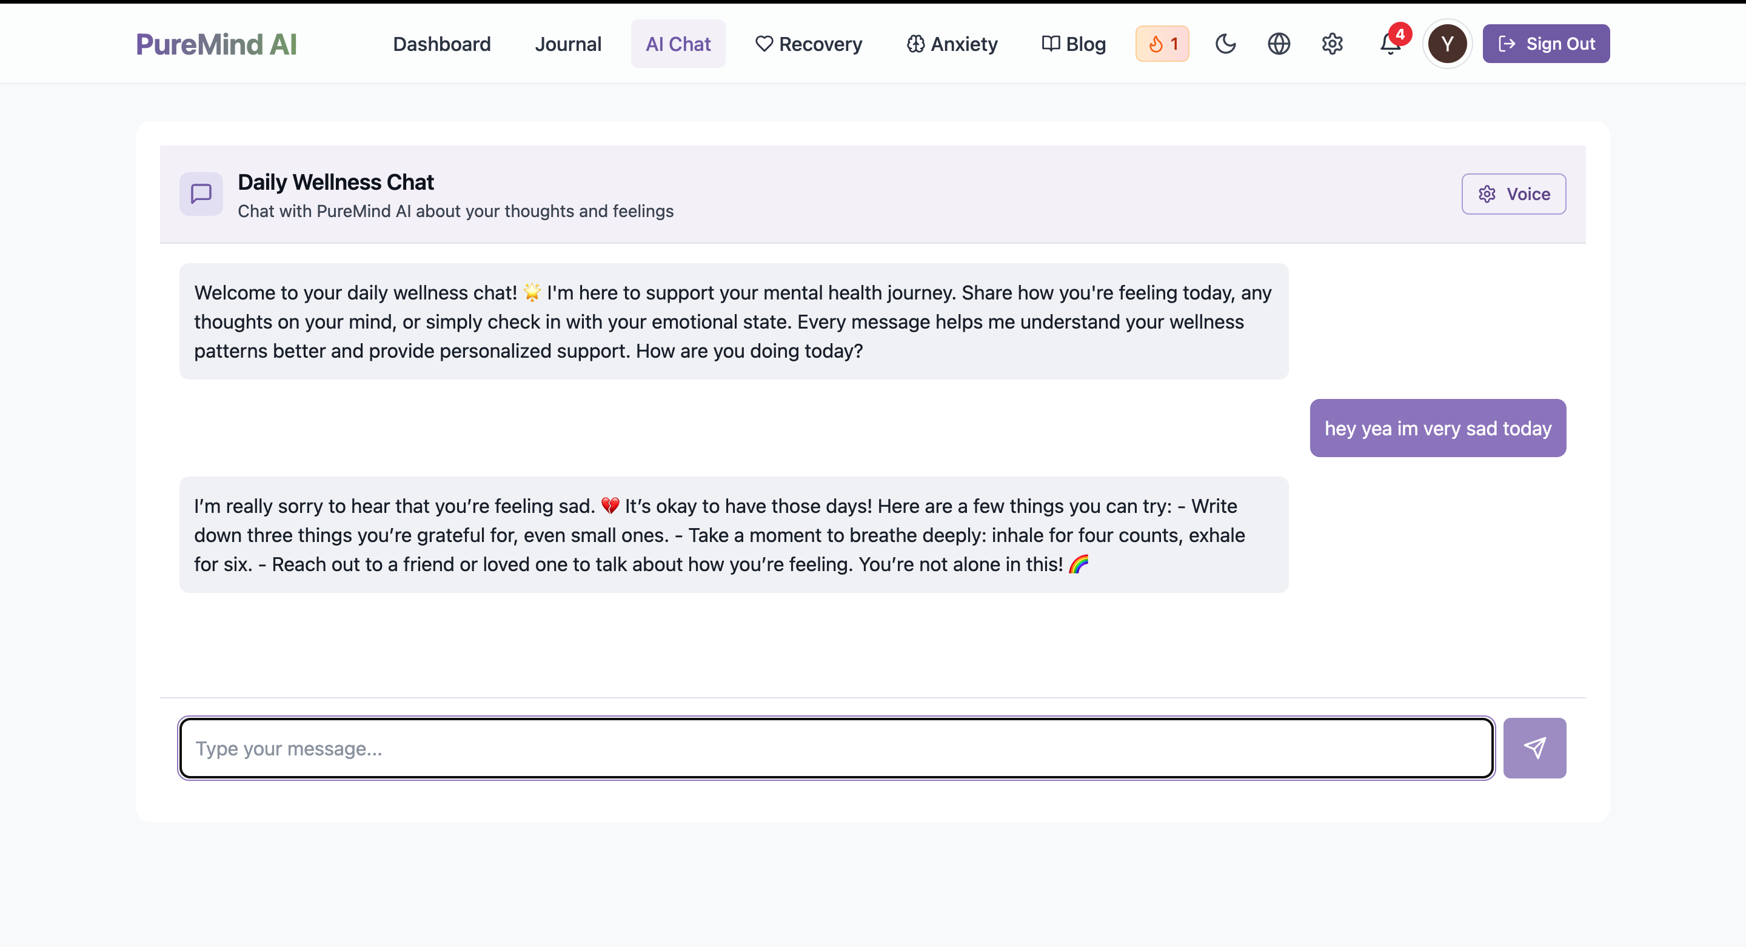The image size is (1746, 947).
Task: Visit the Blog page
Action: click(1074, 44)
